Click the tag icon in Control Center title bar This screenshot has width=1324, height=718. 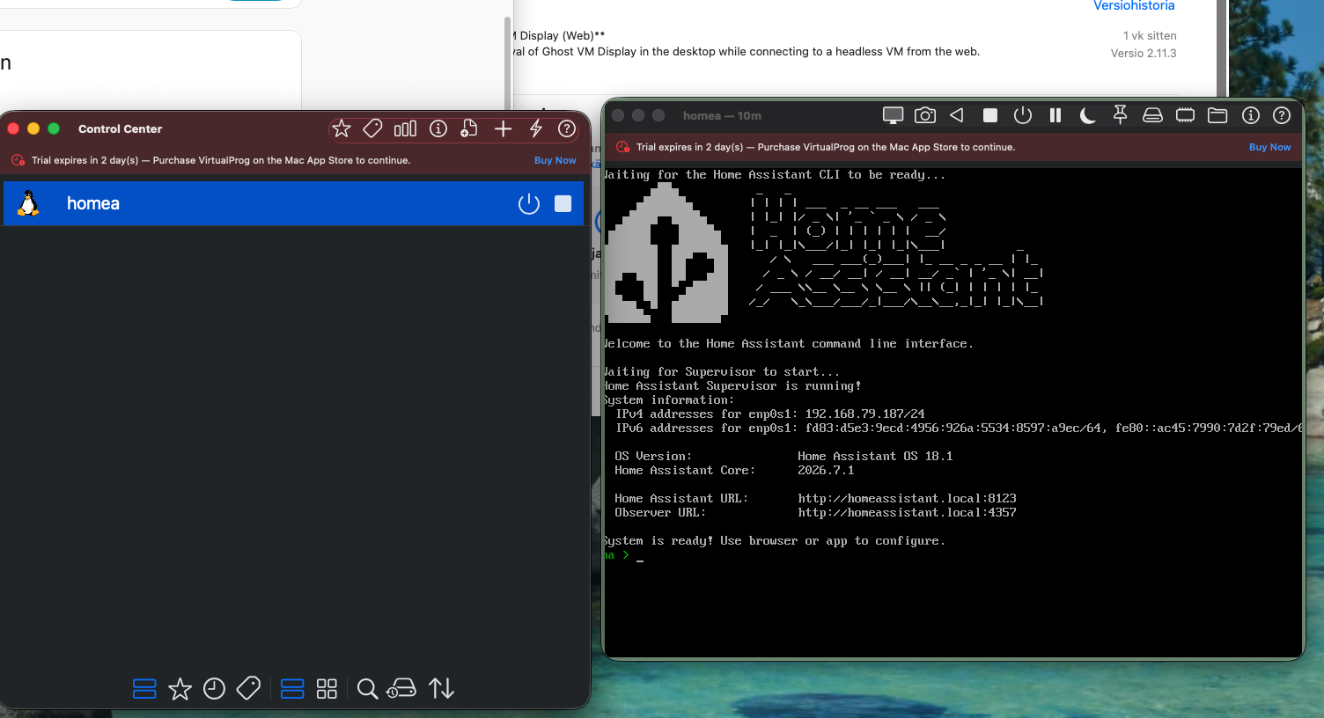coord(372,129)
